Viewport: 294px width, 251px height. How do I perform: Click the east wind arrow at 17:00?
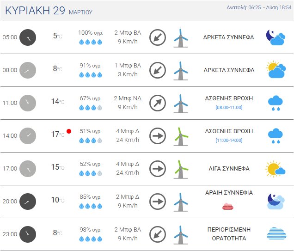[x=158, y=169]
